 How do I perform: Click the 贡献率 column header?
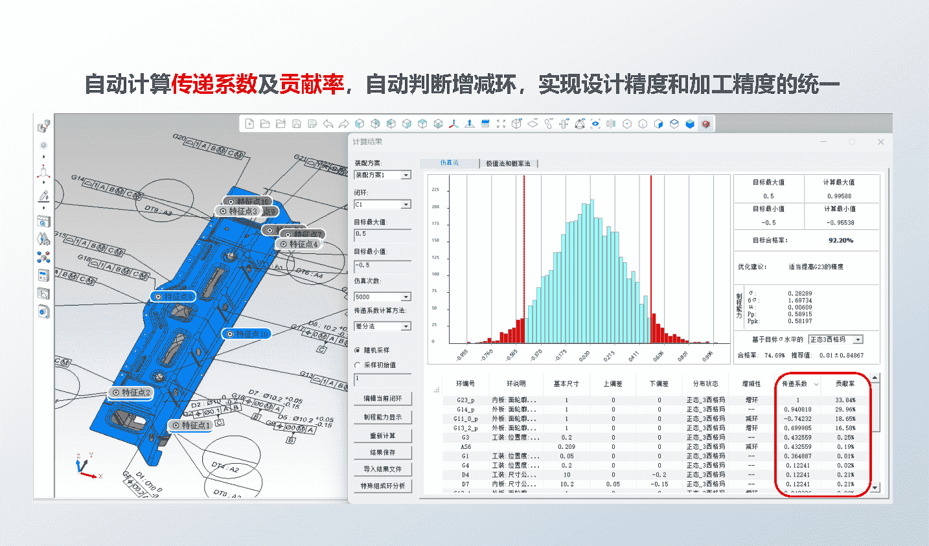coord(845,384)
